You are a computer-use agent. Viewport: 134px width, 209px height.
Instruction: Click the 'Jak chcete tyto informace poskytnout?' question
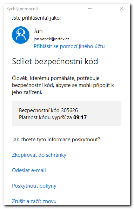click(x=56, y=140)
